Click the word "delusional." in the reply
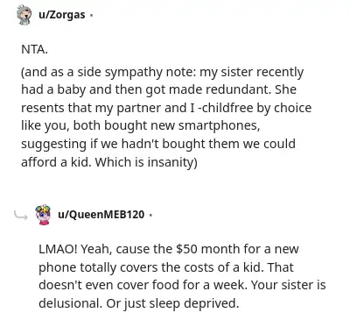Viewport: 350px width, 334px height. click(70, 303)
